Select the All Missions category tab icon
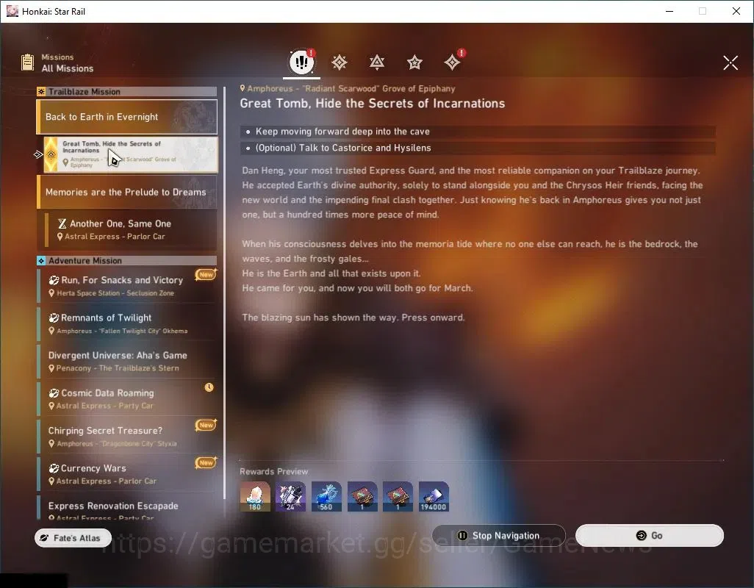The height and width of the screenshot is (588, 754). [x=301, y=62]
